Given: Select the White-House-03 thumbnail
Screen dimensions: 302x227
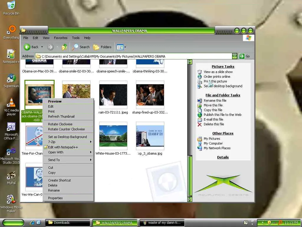Looking at the screenshot, I should click(x=113, y=136).
